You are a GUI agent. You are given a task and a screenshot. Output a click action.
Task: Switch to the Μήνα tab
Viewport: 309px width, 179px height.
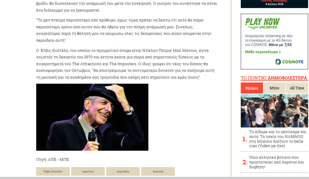tap(274, 88)
